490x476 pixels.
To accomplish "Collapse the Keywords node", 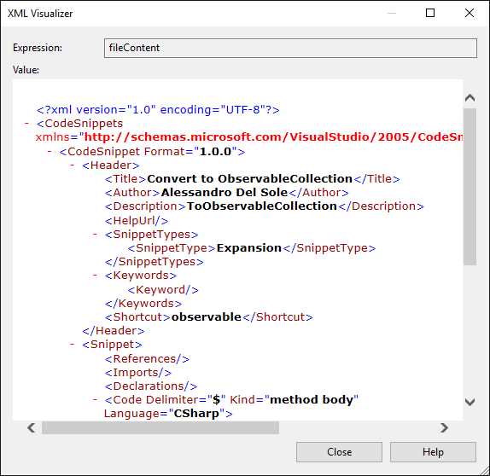I will [x=96, y=276].
